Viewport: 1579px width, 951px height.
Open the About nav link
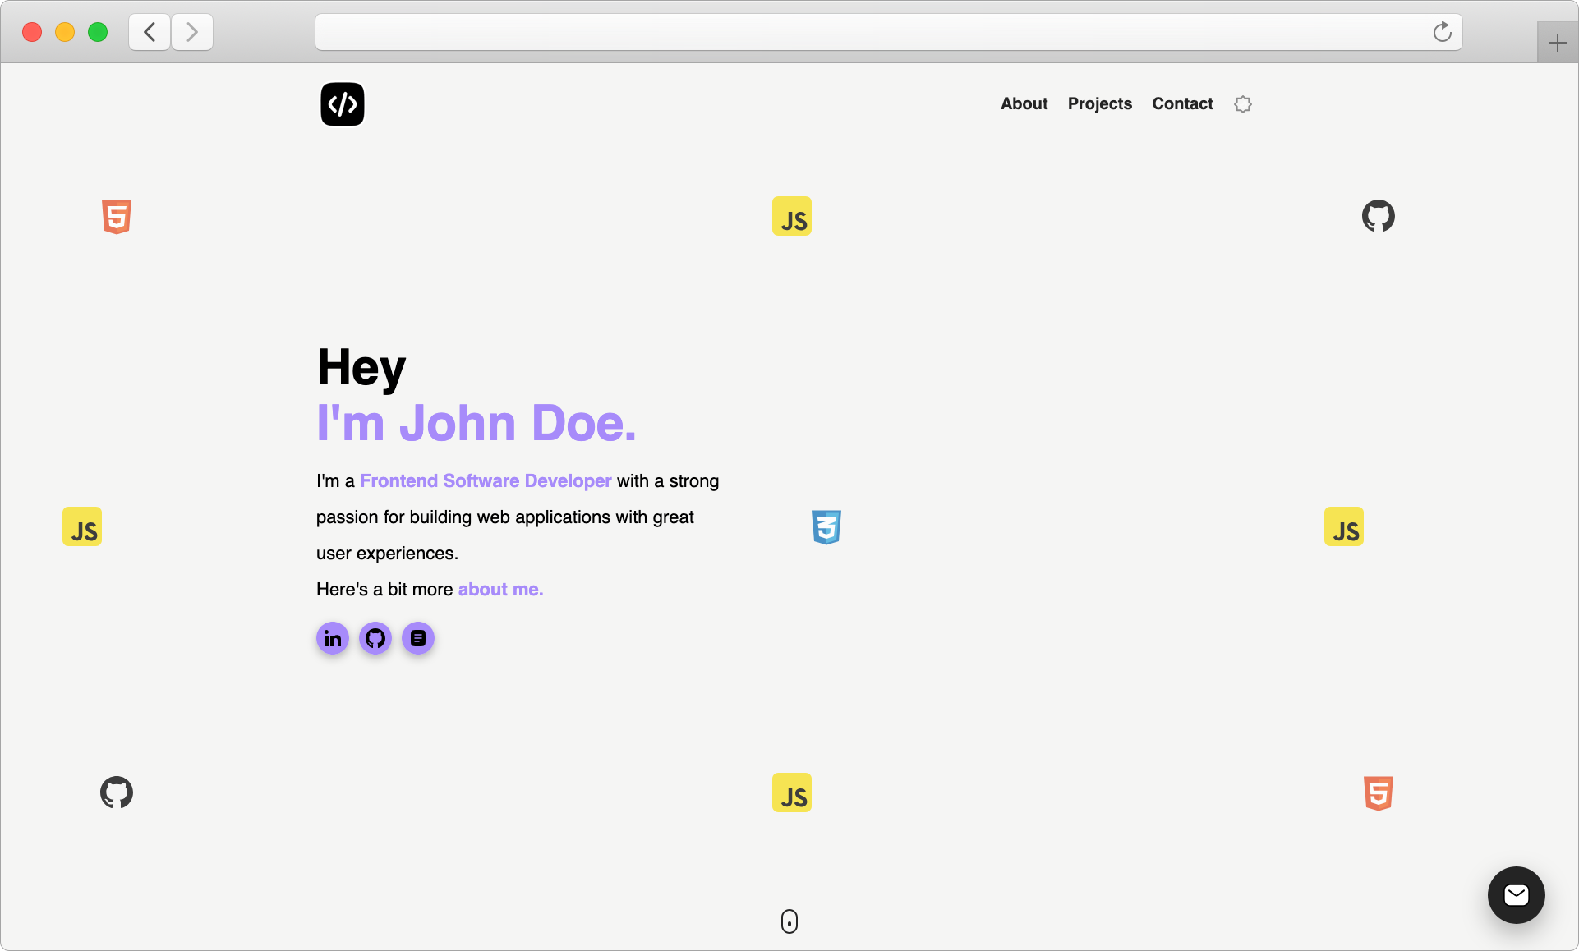point(1024,103)
